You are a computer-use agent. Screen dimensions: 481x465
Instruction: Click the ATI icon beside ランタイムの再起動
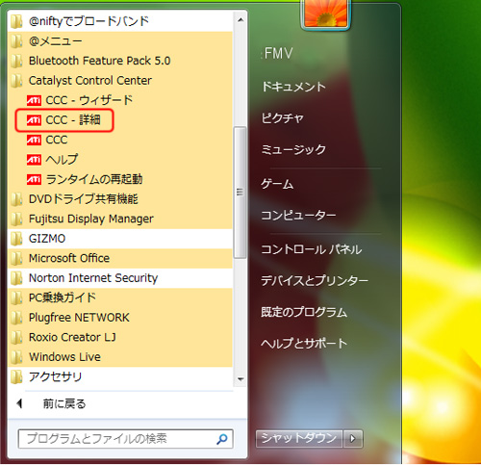pos(34,179)
